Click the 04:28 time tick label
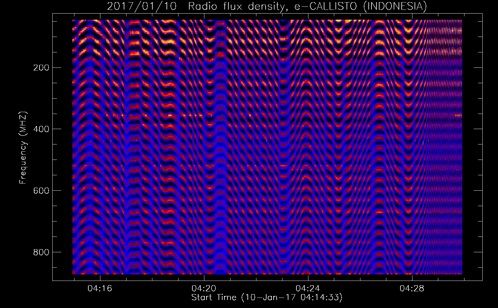498x308 pixels. [412, 288]
